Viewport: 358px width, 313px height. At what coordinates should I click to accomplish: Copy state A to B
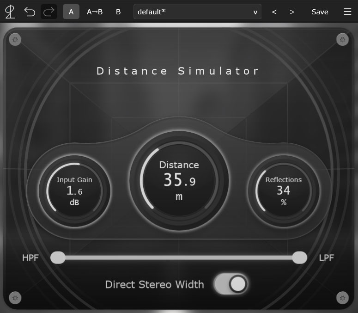coord(95,12)
